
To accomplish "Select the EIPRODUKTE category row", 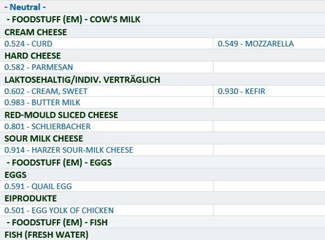I will 30,198.
